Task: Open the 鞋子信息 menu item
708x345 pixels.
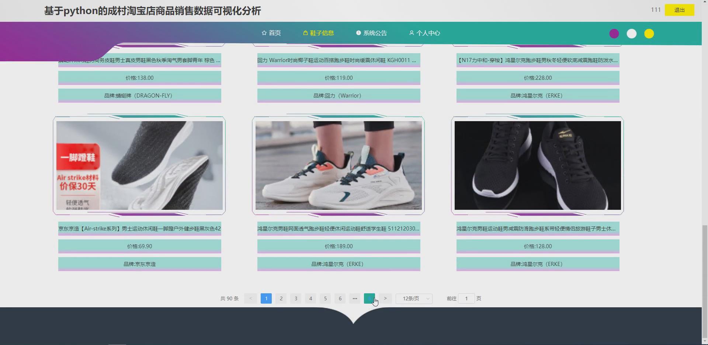Action: pos(318,33)
